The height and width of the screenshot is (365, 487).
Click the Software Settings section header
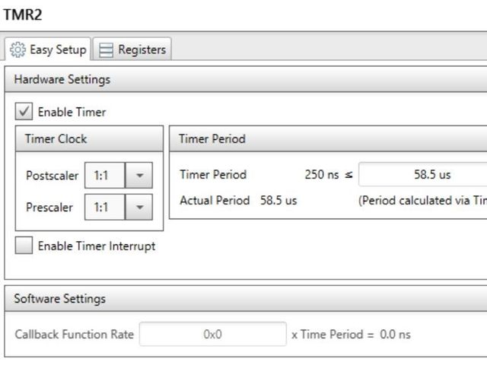click(x=60, y=298)
